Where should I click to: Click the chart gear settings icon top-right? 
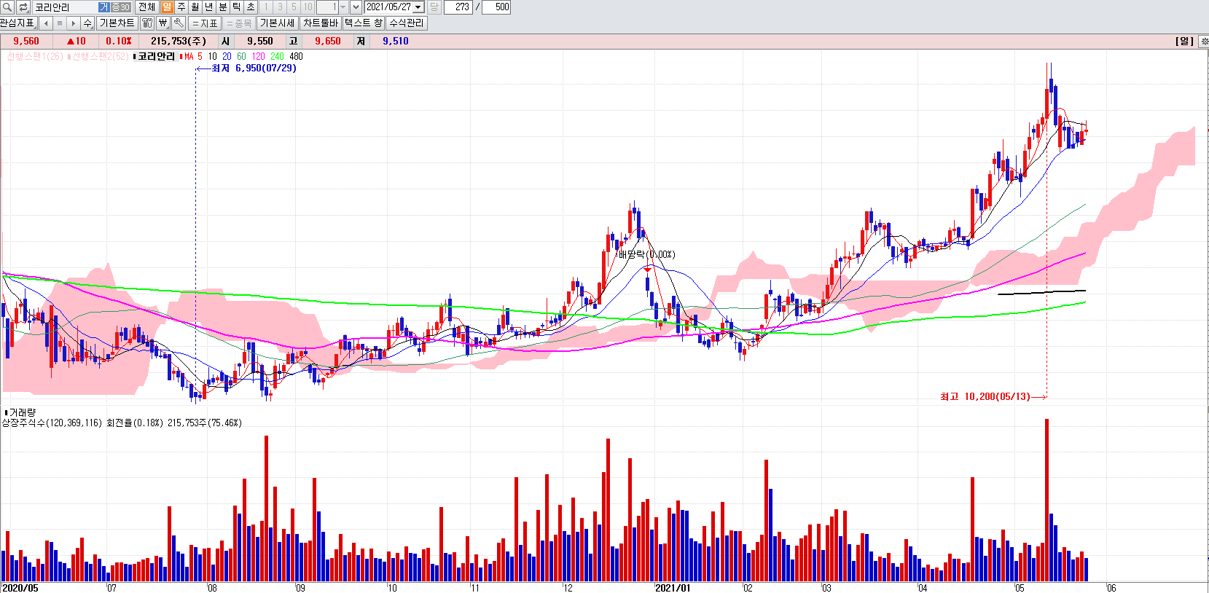pos(1204,42)
